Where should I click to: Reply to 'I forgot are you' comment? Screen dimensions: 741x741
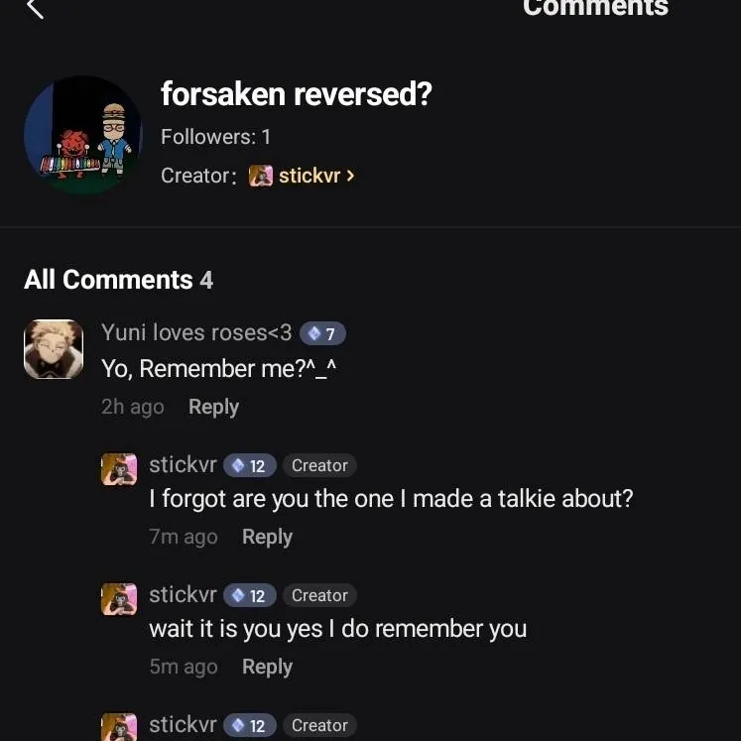(x=267, y=537)
